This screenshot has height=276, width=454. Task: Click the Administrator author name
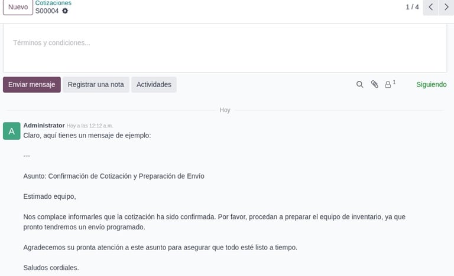(44, 126)
